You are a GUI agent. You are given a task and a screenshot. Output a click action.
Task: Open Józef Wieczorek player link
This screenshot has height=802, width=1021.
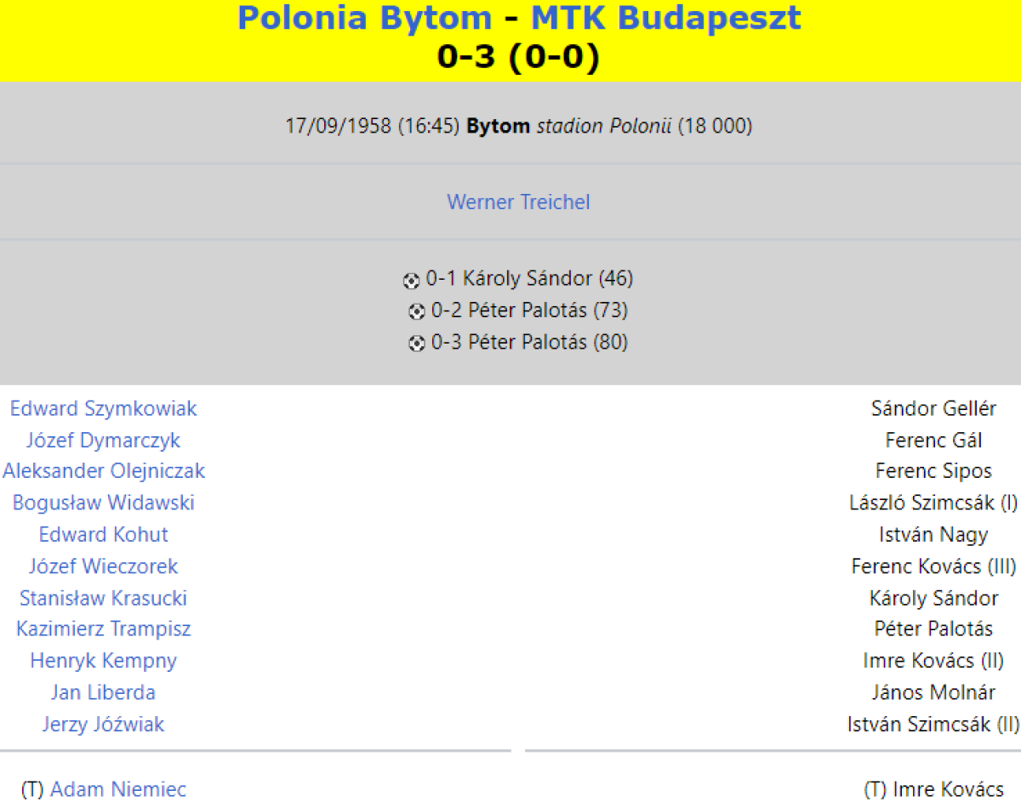tap(103, 566)
